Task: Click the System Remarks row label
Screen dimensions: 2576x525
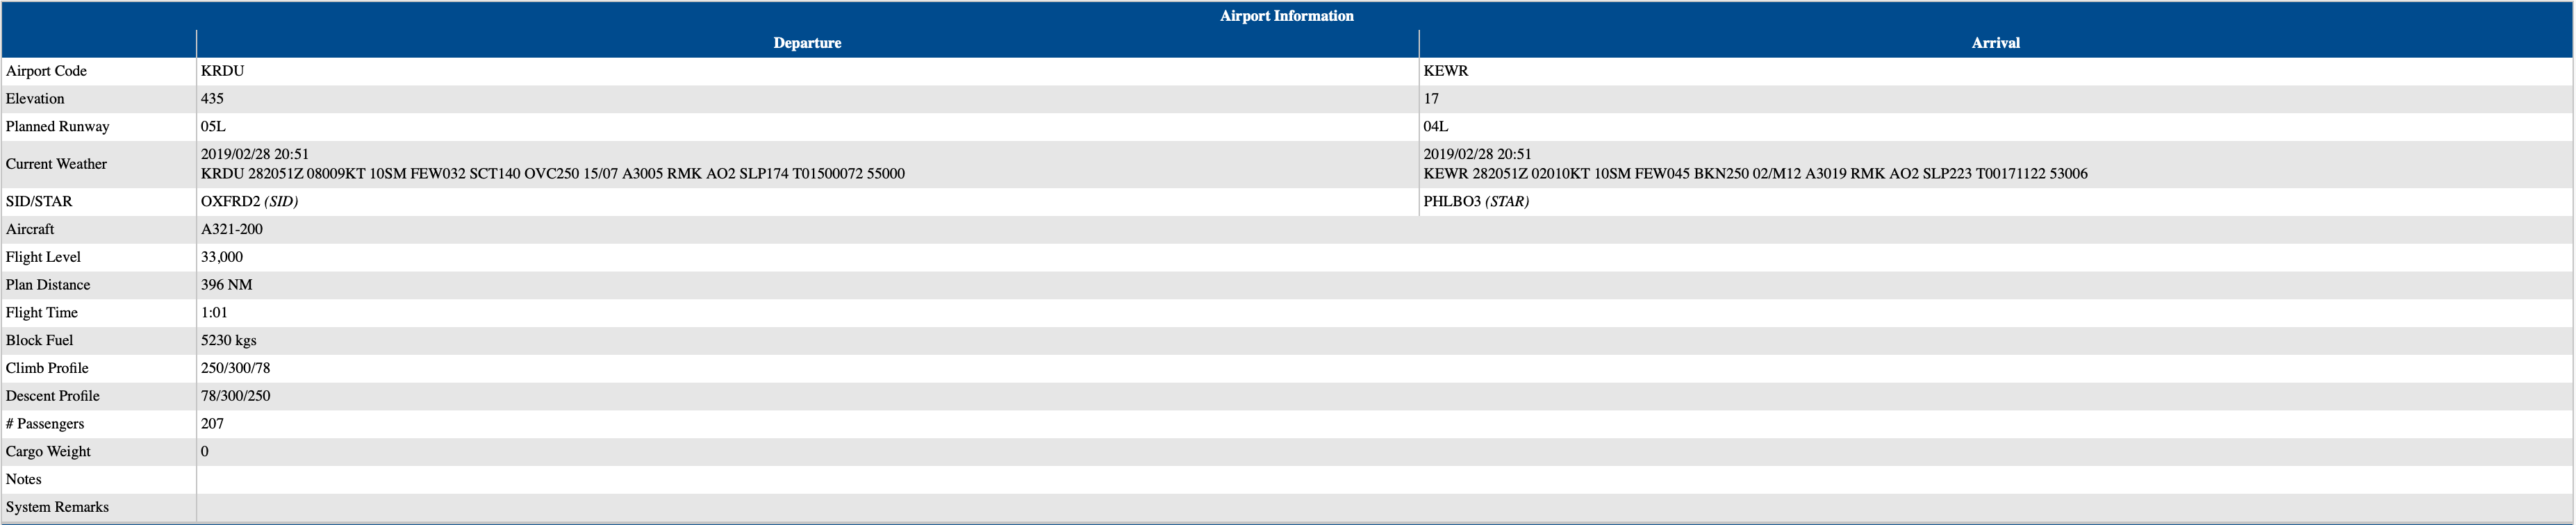Action: [57, 507]
